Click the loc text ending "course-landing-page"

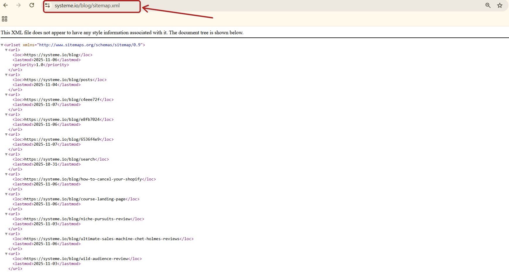pyautogui.click(x=75, y=199)
